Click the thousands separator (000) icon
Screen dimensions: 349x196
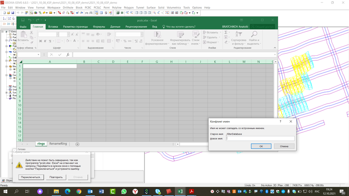[x=130, y=41]
